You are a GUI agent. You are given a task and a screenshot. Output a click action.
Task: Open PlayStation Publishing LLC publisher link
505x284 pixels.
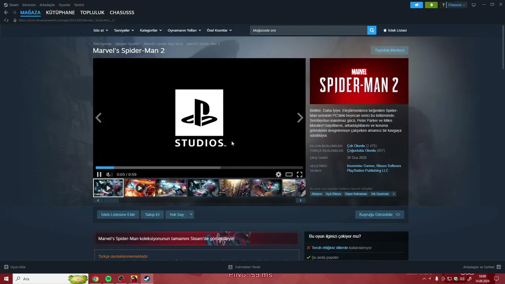pos(367,171)
